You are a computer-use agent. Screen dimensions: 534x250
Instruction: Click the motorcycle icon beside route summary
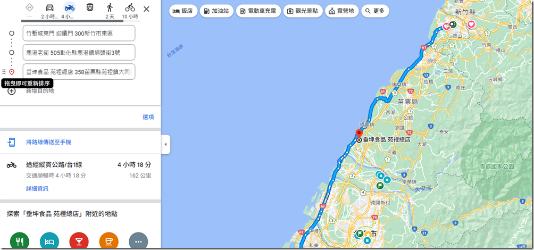tap(12, 165)
